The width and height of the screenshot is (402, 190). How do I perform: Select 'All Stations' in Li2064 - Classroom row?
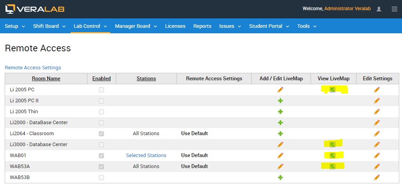tap(146, 134)
